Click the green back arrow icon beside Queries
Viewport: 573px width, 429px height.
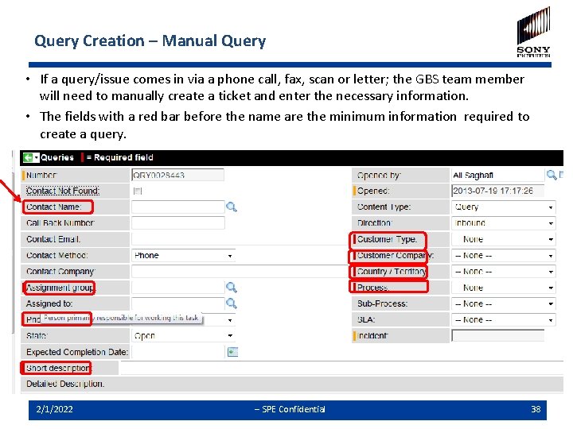[28, 157]
